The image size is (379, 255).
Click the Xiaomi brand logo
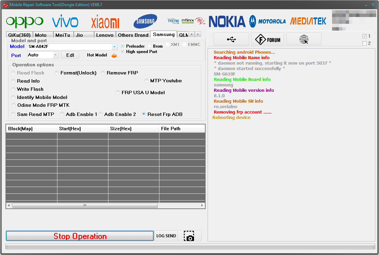(105, 22)
